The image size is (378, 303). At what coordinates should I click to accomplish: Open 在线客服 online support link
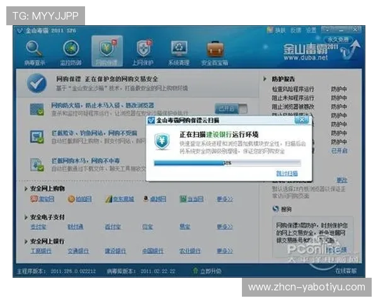(346, 271)
